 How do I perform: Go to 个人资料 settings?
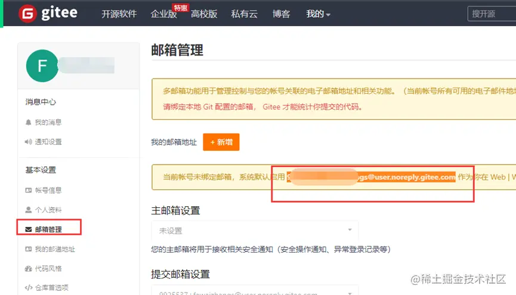click(48, 210)
